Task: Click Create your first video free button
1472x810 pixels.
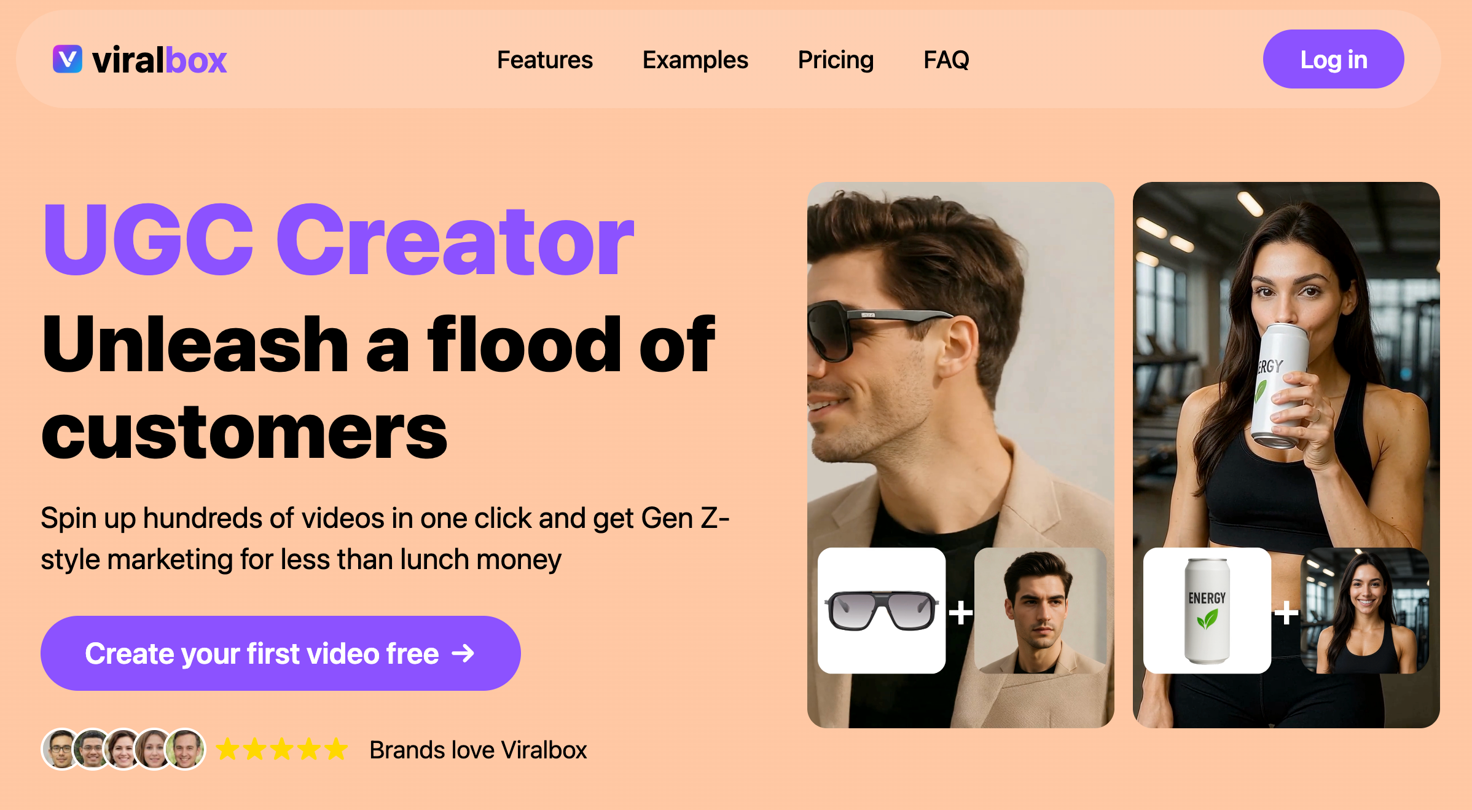Action: 281,653
